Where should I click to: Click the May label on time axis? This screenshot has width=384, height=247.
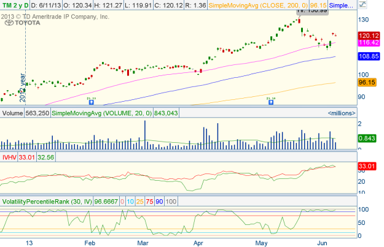tap(261, 243)
